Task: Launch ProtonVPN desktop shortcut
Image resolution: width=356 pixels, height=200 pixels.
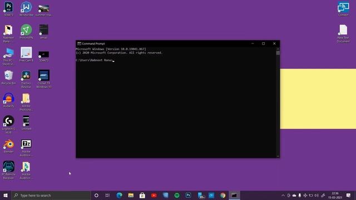Action: [x=26, y=32]
